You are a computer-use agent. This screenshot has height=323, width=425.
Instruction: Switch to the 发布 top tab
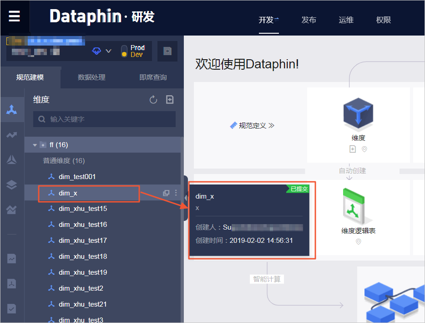309,20
